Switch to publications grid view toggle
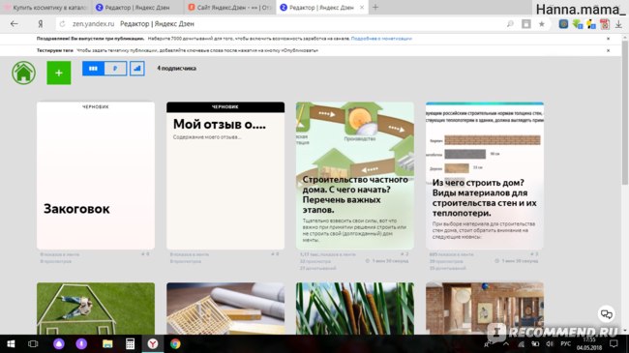Screen dimensions: 629x353 pos(93,69)
